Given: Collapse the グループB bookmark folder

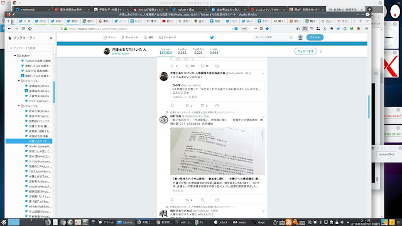Looking at the screenshot, I should [19, 106].
